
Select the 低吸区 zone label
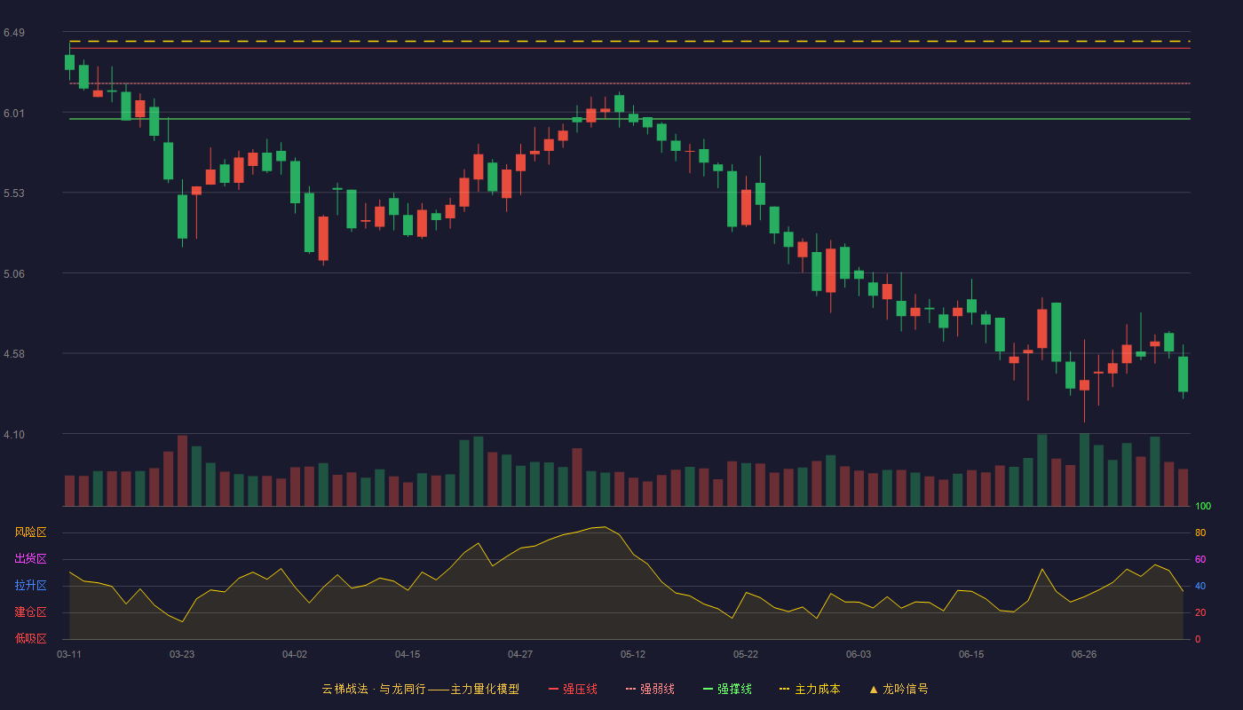31,638
